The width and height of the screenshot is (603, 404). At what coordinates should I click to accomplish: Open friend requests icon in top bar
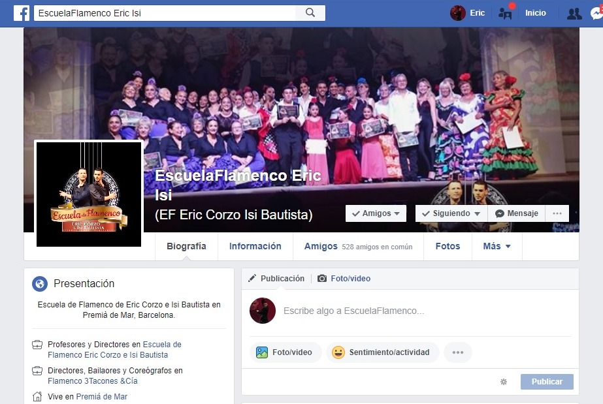(574, 14)
